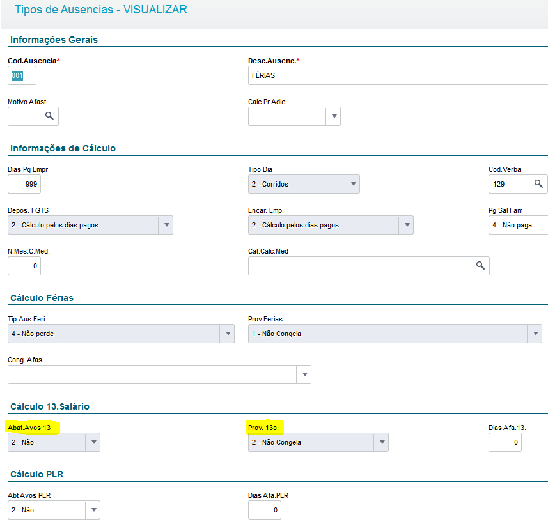This screenshot has width=548, height=524.
Task: Click the highlighted Abat.Avos 13 label
Action: (x=29, y=428)
